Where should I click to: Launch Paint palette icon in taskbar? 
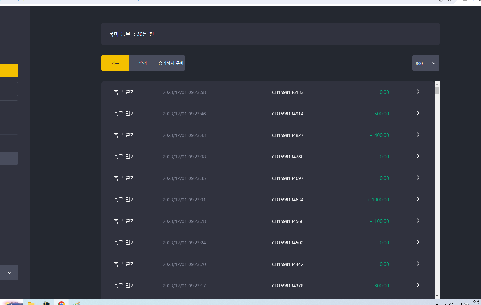tap(77, 303)
